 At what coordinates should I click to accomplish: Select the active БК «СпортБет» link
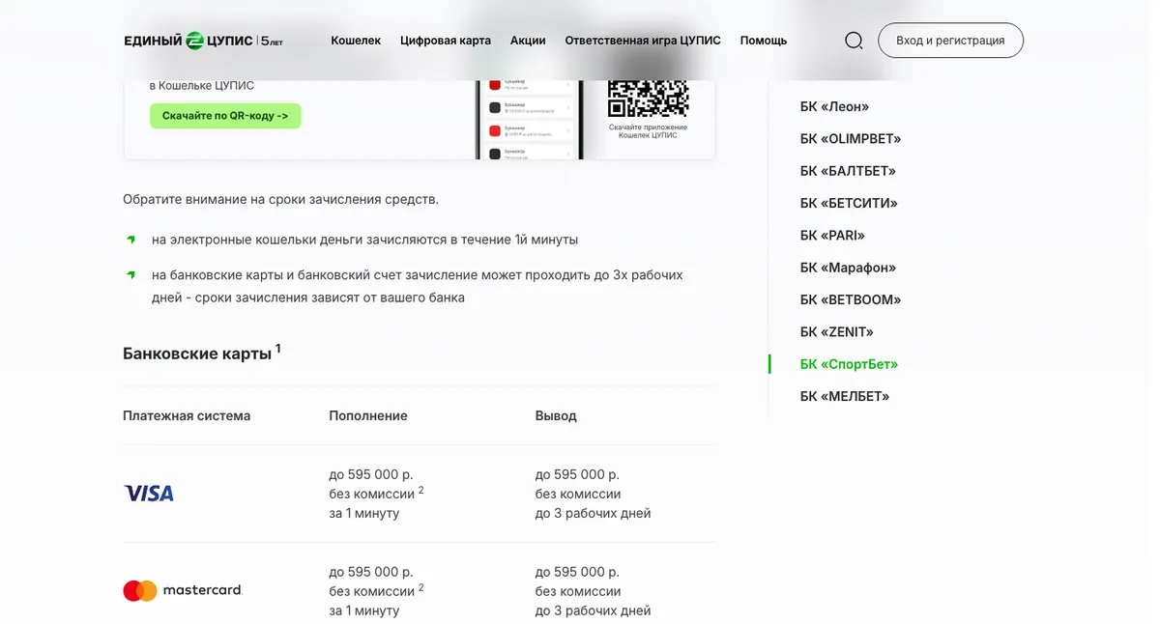849,364
